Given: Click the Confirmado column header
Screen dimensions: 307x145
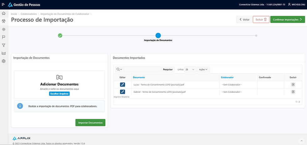Looking at the screenshot, I should click(x=265, y=77).
